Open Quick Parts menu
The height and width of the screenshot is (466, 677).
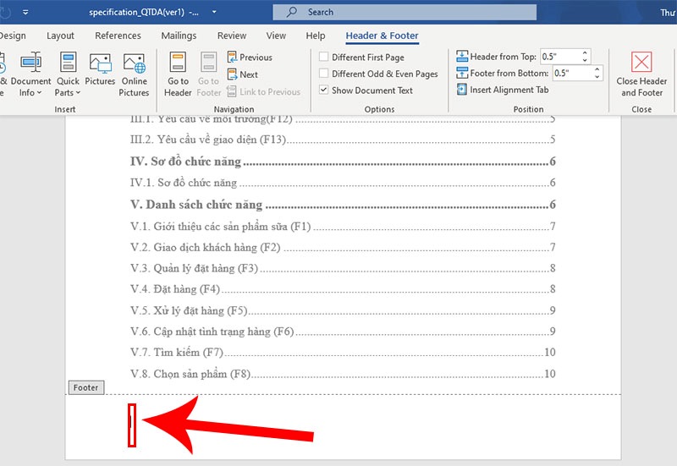pos(68,74)
